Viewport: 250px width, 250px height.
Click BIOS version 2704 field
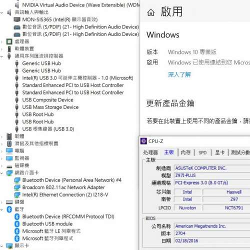pos(212,233)
